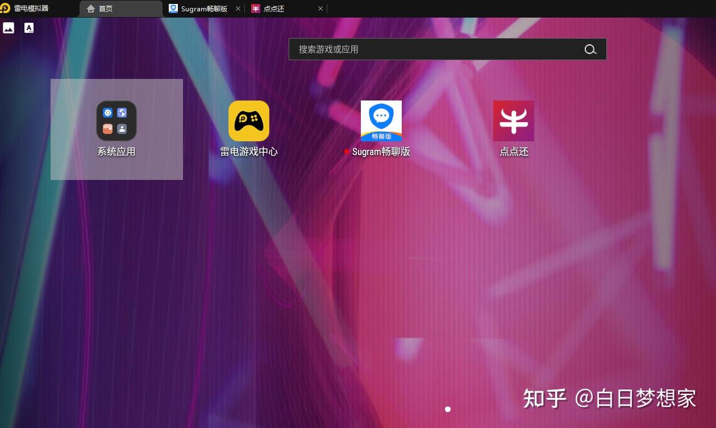Click the 搜索游戏或应用 search field
Screen dimensions: 716x428
(x=447, y=49)
